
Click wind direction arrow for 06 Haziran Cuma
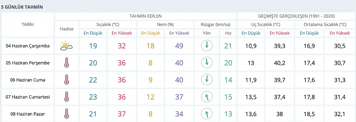click(x=207, y=80)
